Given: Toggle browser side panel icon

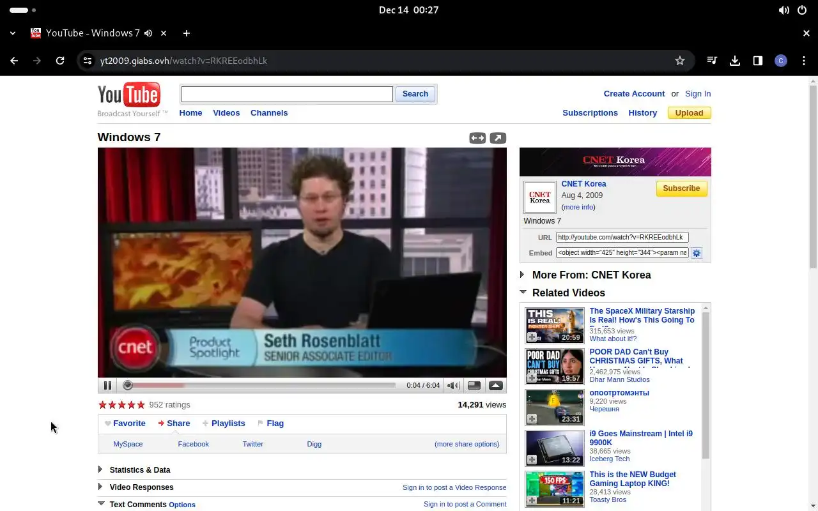Looking at the screenshot, I should pos(757,61).
